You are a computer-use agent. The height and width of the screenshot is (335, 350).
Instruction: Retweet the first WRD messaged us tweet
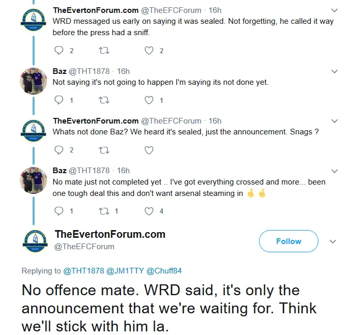click(104, 51)
